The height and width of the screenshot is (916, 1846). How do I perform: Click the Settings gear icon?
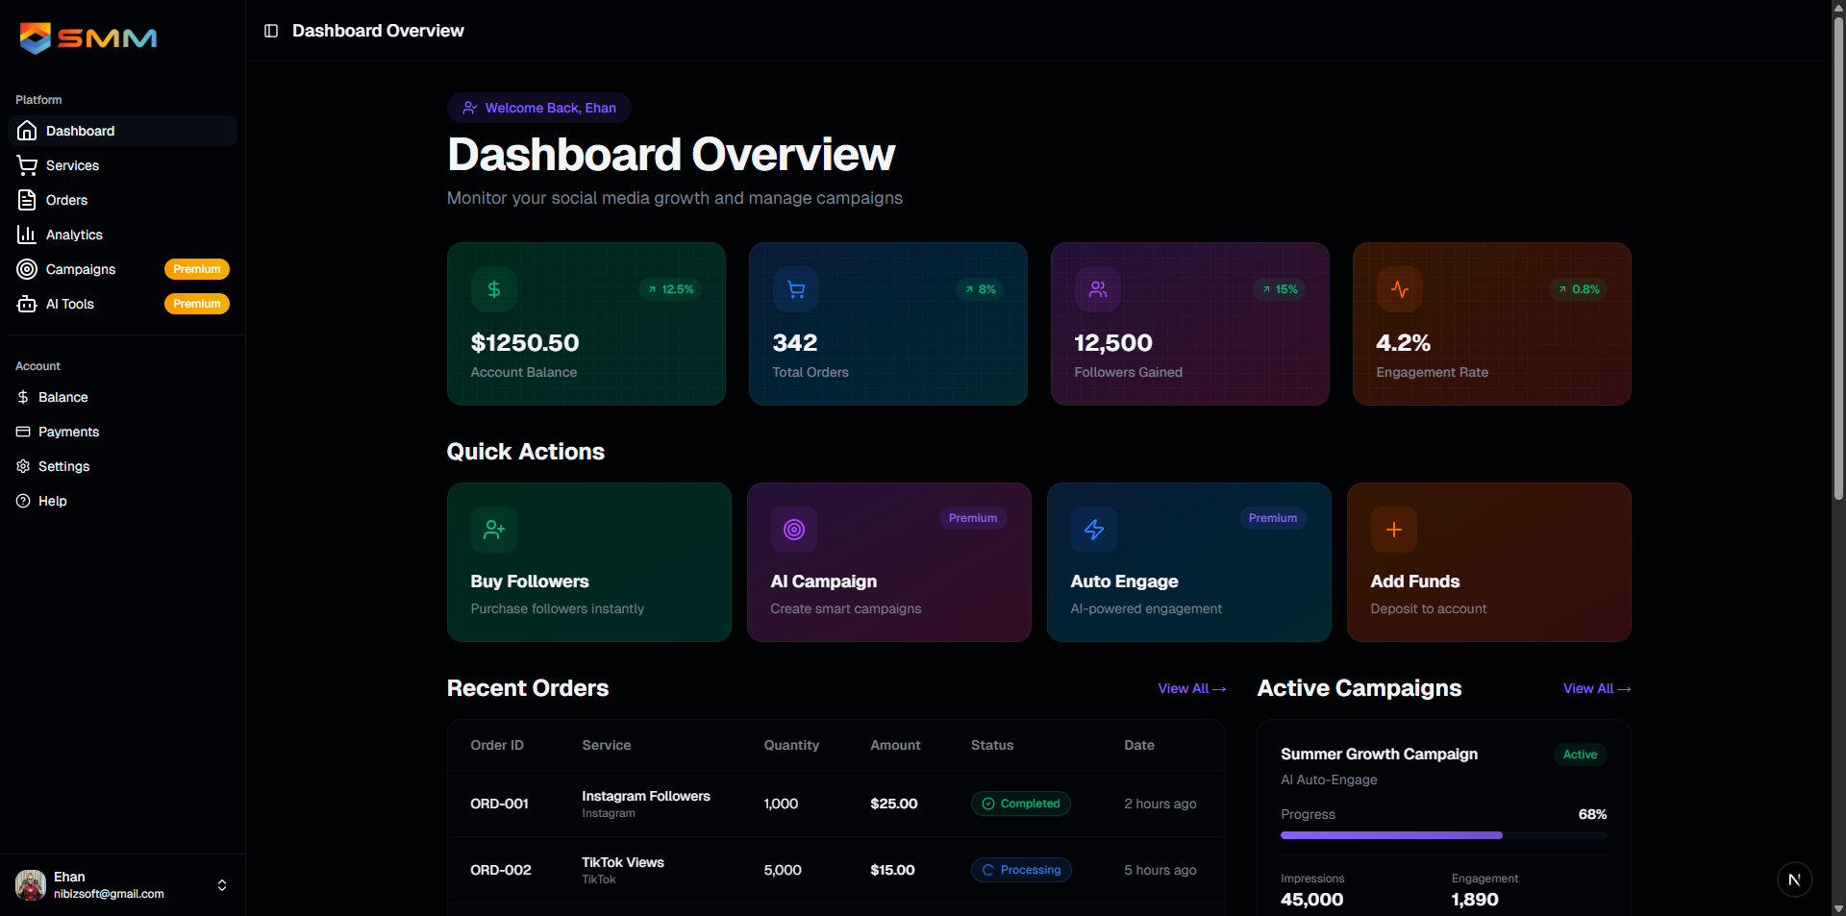(x=23, y=466)
